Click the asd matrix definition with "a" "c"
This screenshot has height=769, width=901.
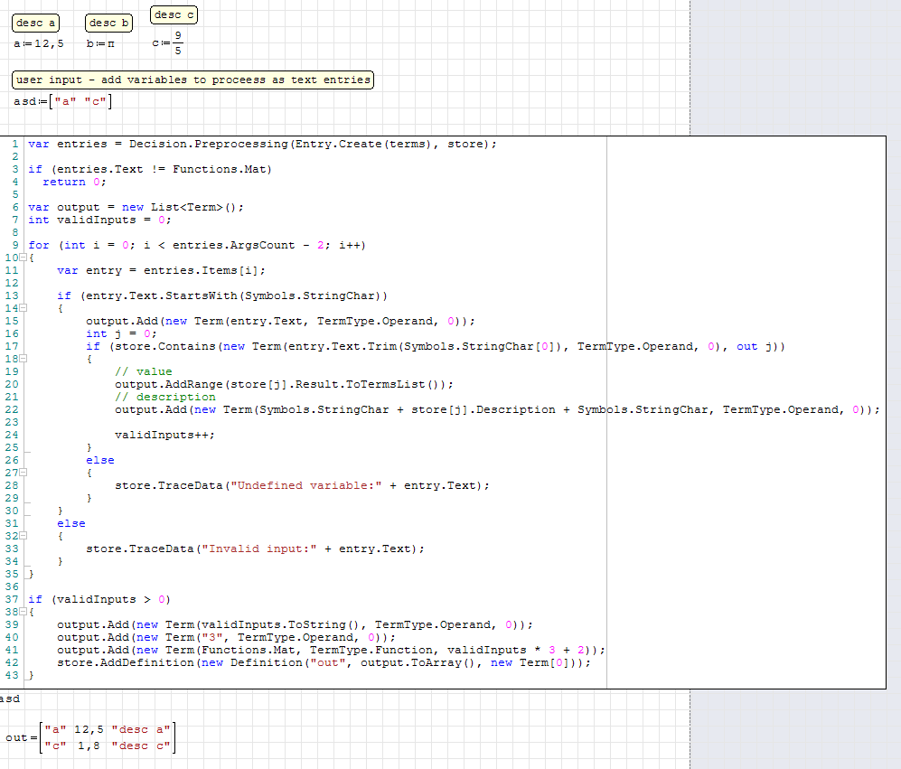click(x=63, y=101)
